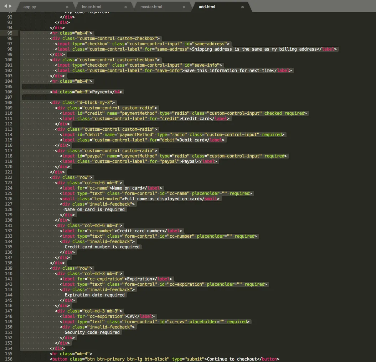Click 'Full name as displayed on card' text

[x=162, y=199]
